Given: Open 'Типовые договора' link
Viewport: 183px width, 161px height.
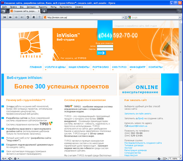Looking at the screenshot, I should coord(134,145).
